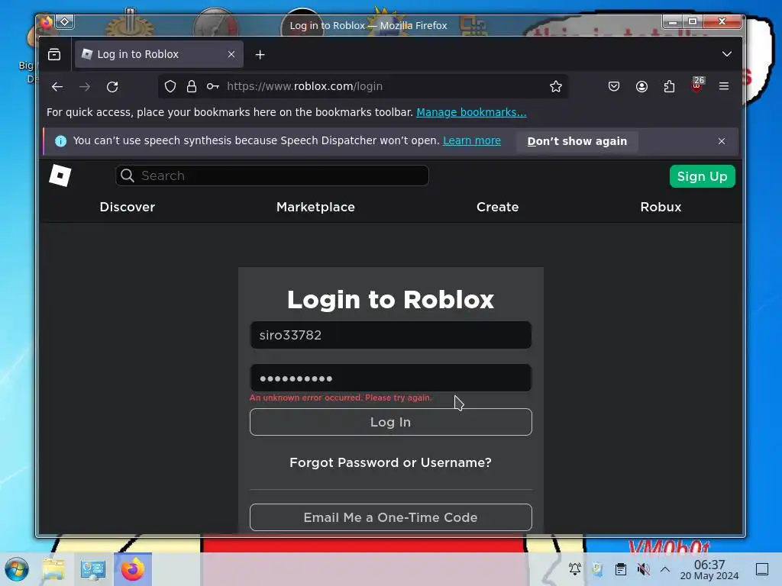Click the muted volume tray icon
Viewport: 782px width, 586px height.
point(643,569)
